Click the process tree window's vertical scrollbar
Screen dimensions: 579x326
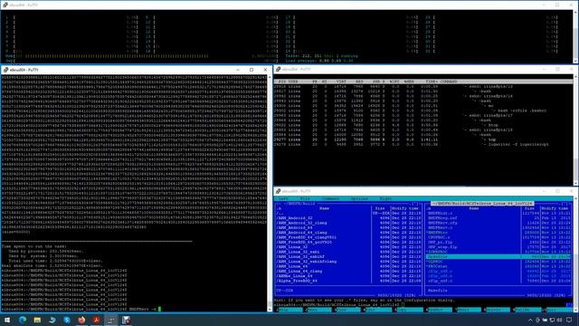click(575, 129)
